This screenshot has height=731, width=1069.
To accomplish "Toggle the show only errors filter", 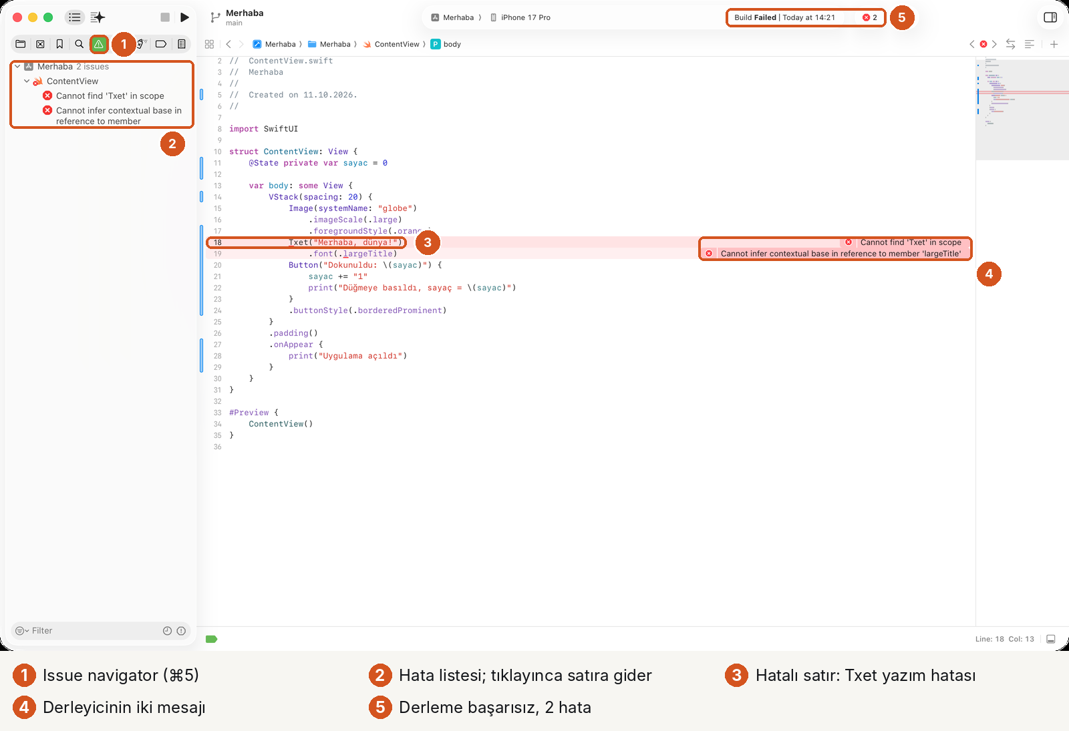I will [181, 631].
